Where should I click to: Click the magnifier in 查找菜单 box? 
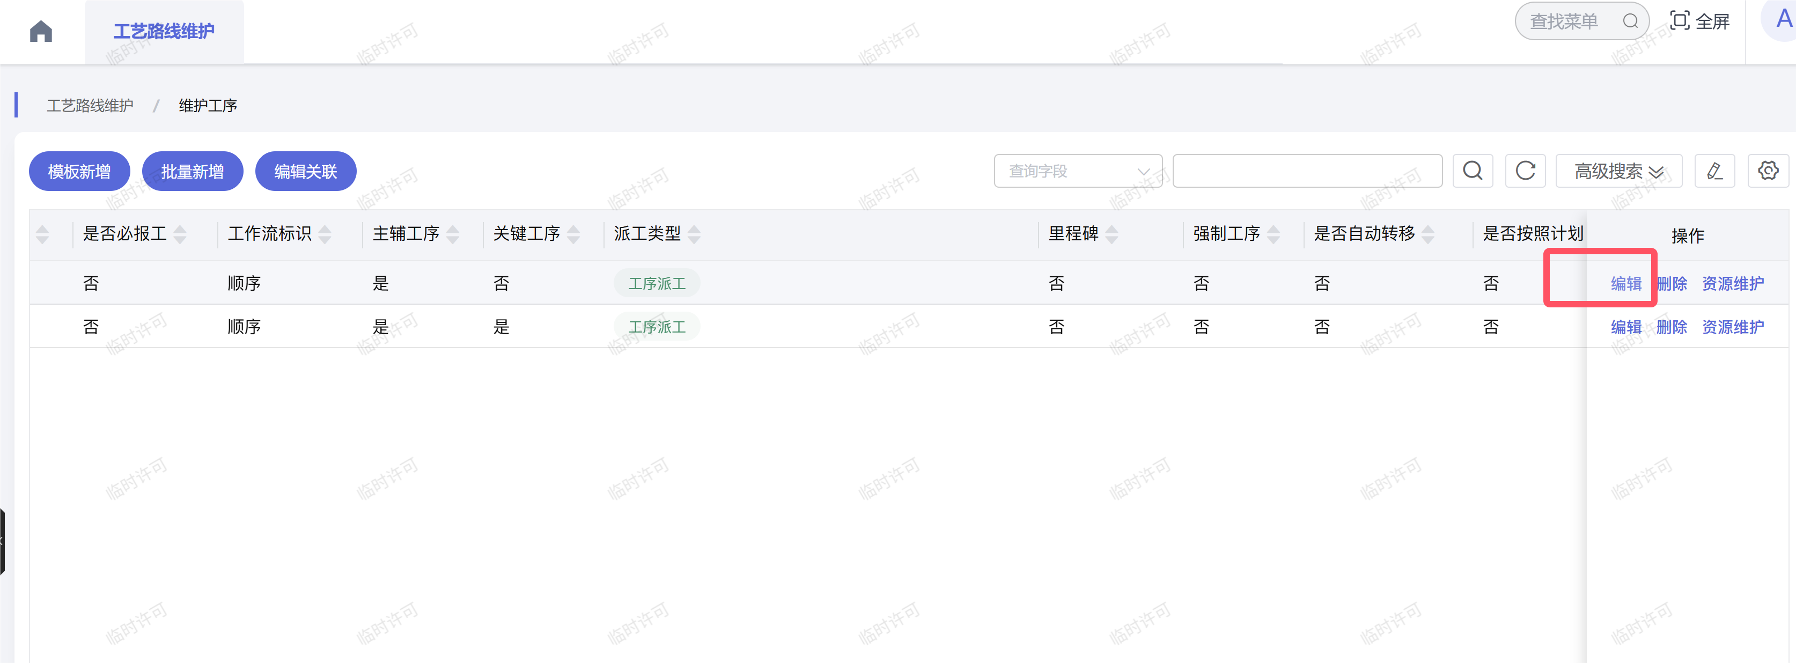(x=1630, y=21)
